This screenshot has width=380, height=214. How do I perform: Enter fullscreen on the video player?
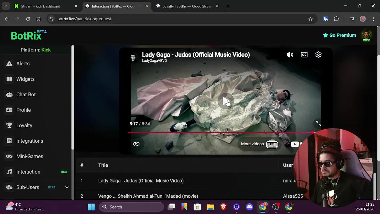pyautogui.click(x=318, y=124)
